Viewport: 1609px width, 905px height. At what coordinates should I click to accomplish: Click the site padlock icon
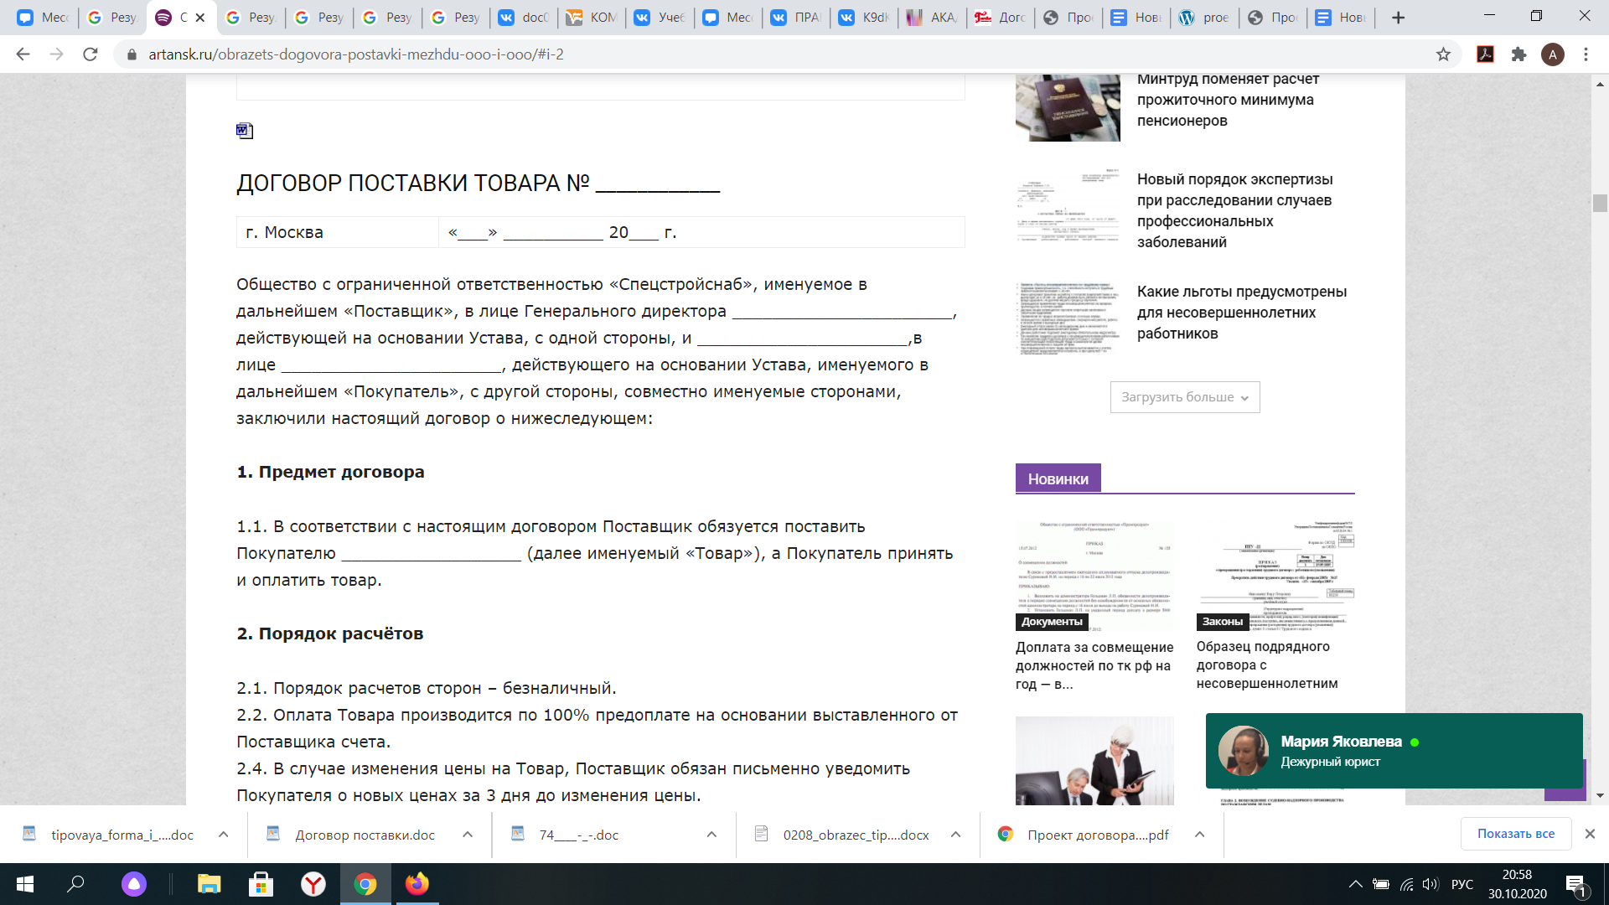pos(131,54)
